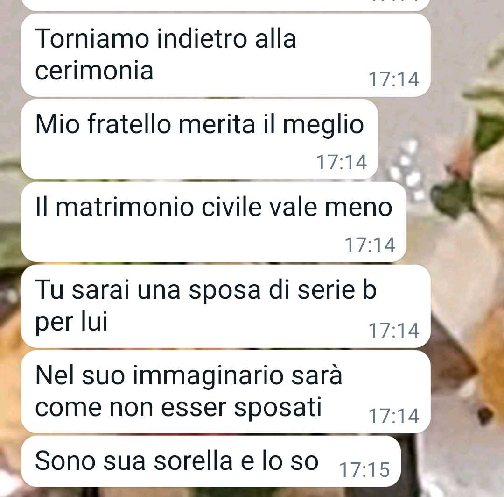The image size is (504, 497).
Task: Select the "Nel suo immaginario sarà" message bubble
Action: click(226, 392)
